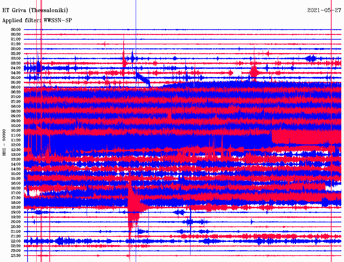Click the 19:30 time label

click(x=16, y=217)
